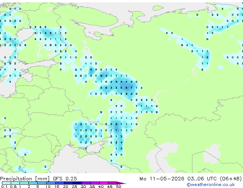Click the legend value label '50'
This screenshot has width=243, height=188.
pyautogui.click(x=118, y=186)
